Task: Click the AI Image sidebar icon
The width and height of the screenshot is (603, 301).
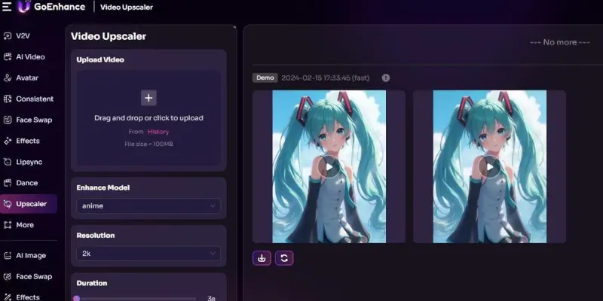Action: [x=8, y=256]
